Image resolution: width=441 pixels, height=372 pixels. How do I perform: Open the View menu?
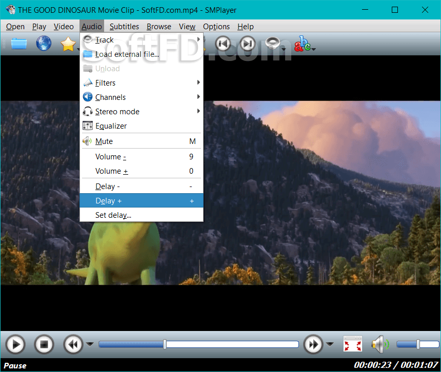(187, 27)
